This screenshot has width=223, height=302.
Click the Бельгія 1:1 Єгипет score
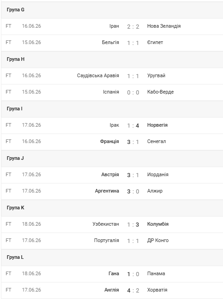pyautogui.click(x=133, y=43)
